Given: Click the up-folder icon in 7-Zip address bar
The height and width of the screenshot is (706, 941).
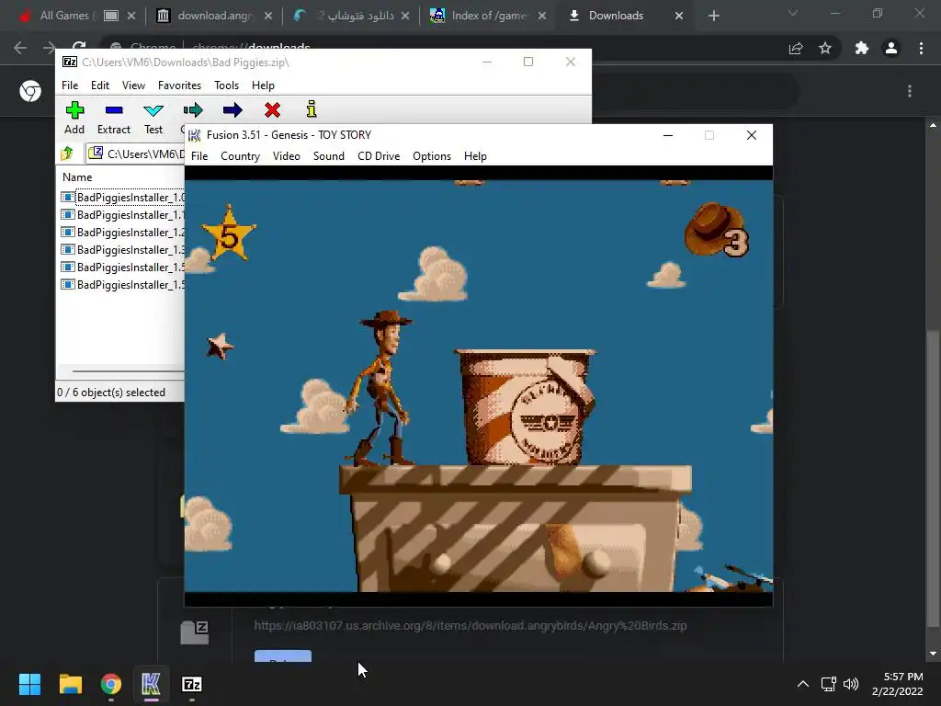Looking at the screenshot, I should pyautogui.click(x=67, y=154).
